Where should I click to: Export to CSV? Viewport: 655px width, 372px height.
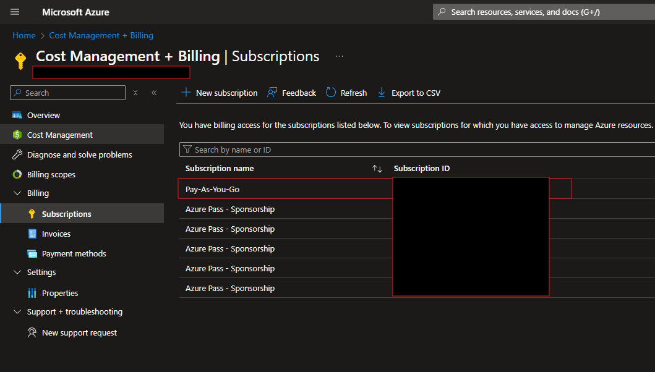(x=409, y=93)
